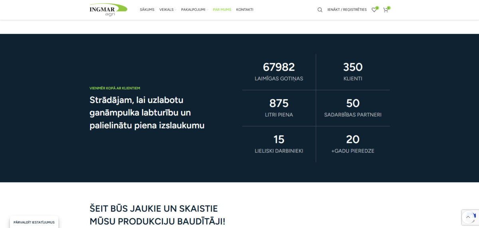Expand the Veikals dropdown chevron

click(x=175, y=10)
